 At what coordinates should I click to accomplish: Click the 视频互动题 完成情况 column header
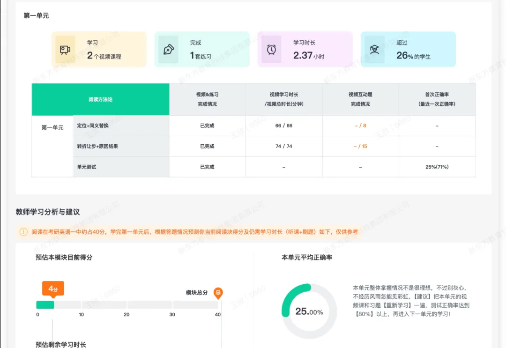tap(360, 99)
